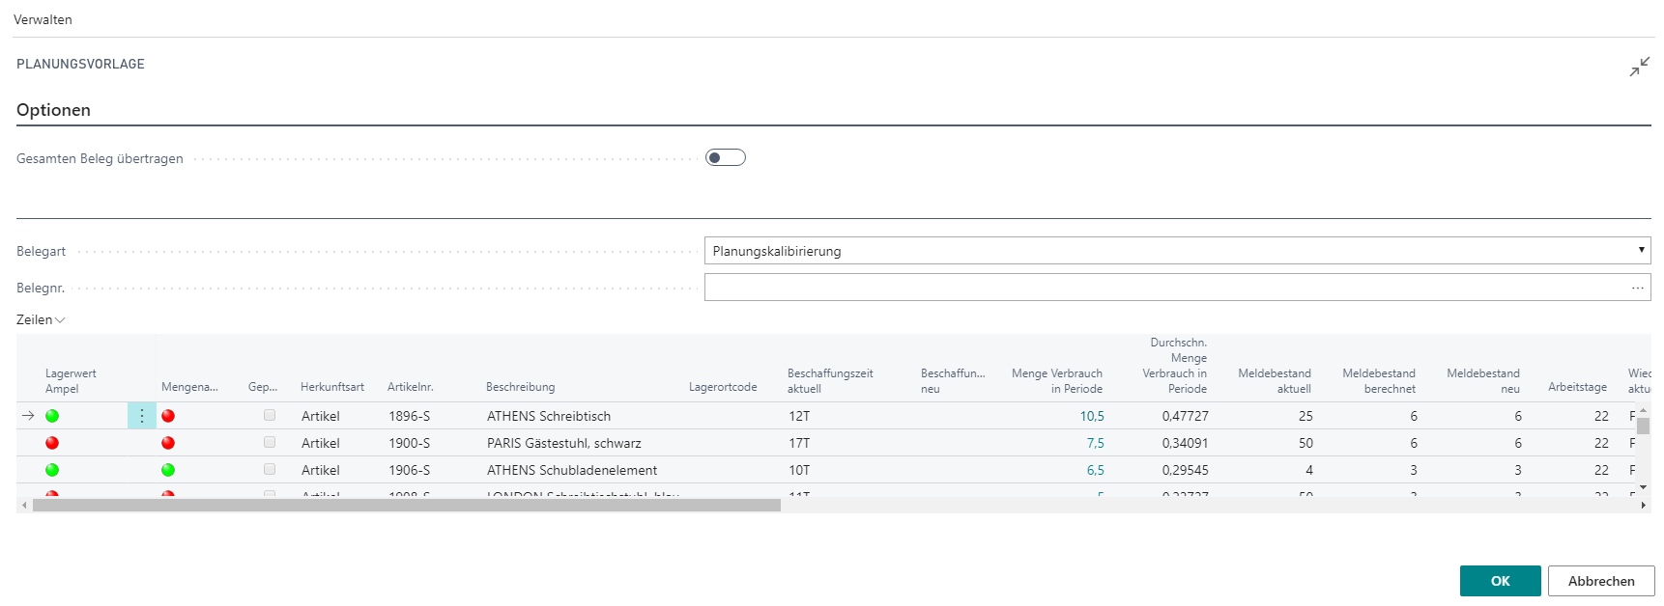
Task: Click the Menge Verbrauch in Periode header
Action: click(1057, 381)
